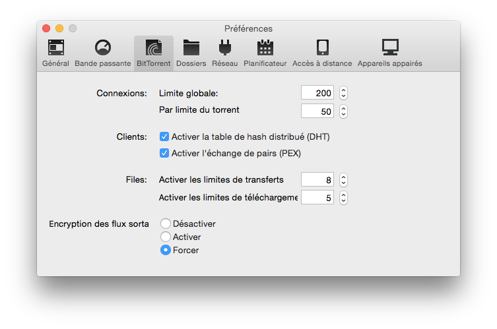Select the Activer encryption radio button
The width and height of the screenshot is (497, 329).
click(166, 237)
